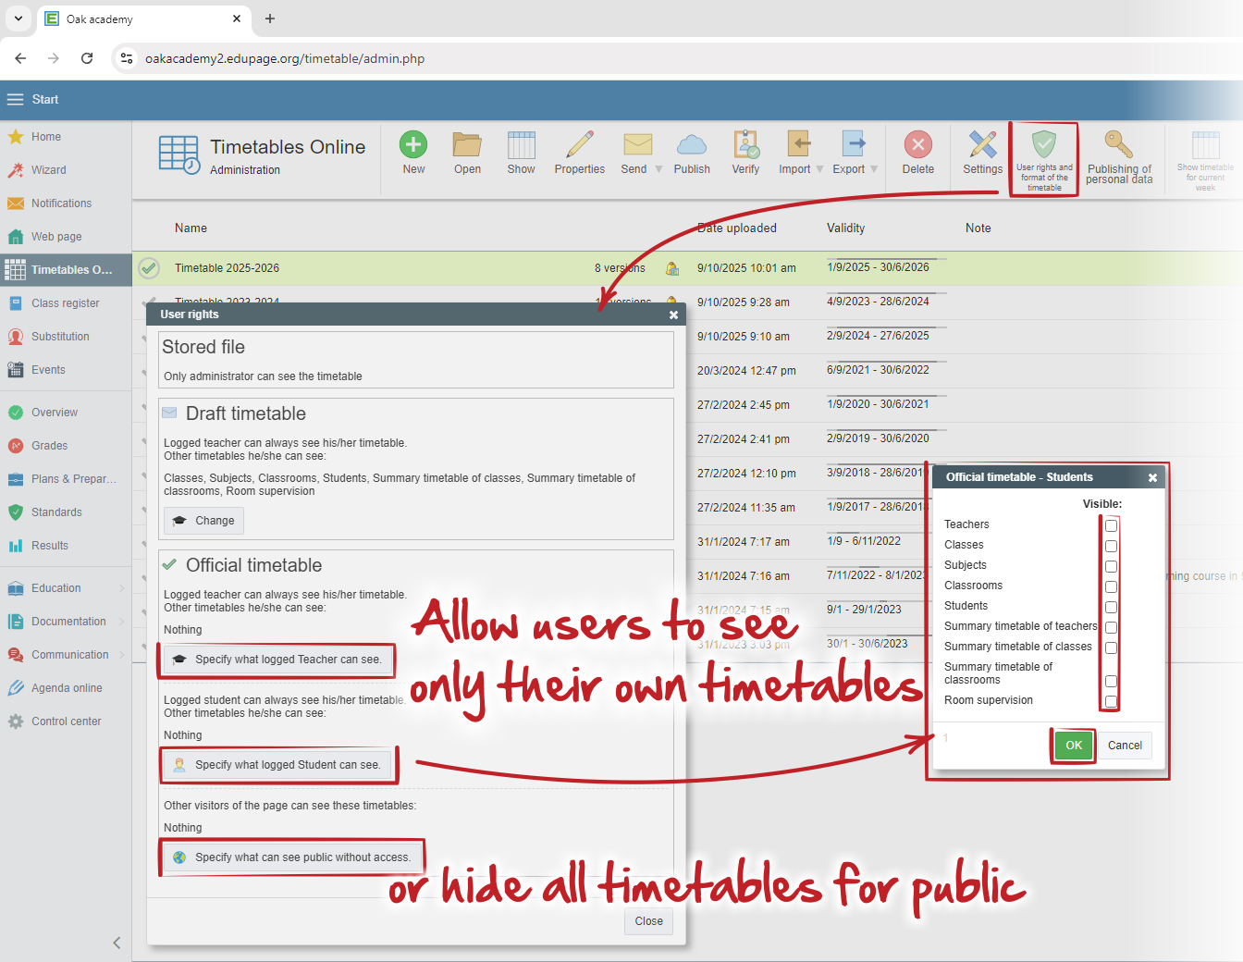Confirm with the green OK button
Viewport: 1243px width, 962px height.
(1073, 745)
